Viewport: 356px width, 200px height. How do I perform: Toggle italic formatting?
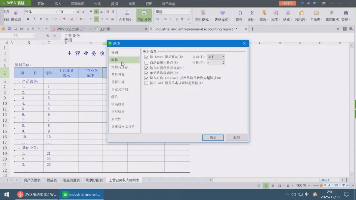(34, 19)
